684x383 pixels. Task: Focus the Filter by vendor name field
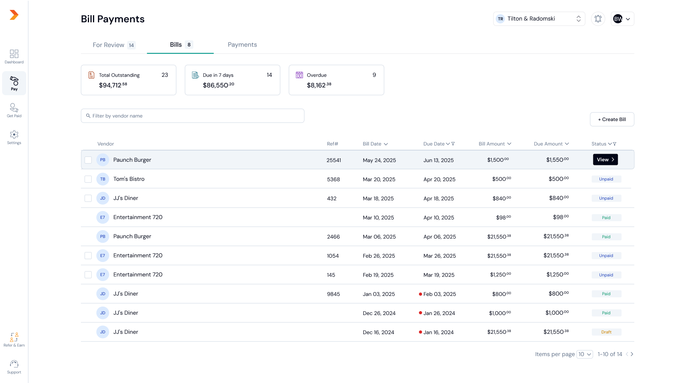193,116
